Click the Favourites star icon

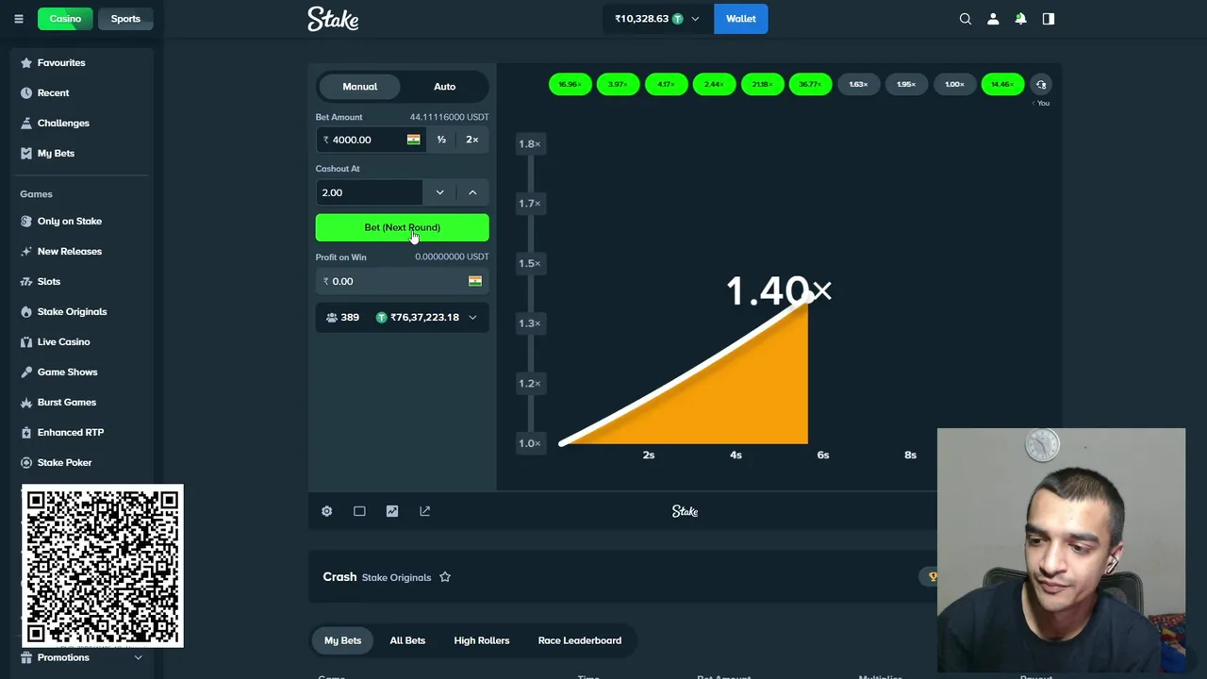[26, 63]
